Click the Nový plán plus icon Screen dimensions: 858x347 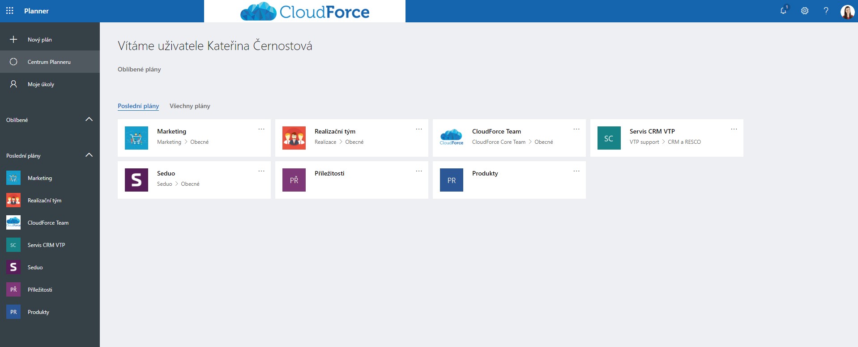pos(13,39)
